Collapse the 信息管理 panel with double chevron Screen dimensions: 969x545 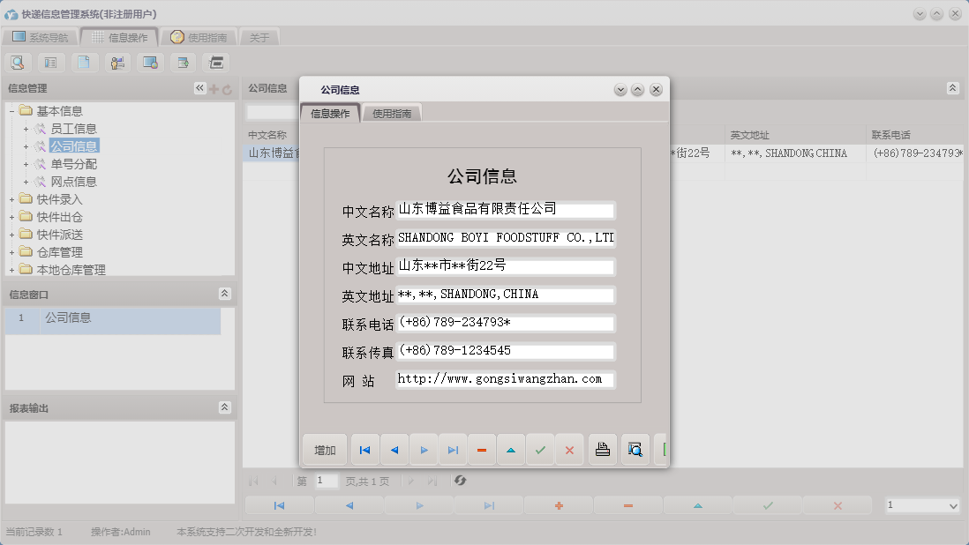coord(200,87)
